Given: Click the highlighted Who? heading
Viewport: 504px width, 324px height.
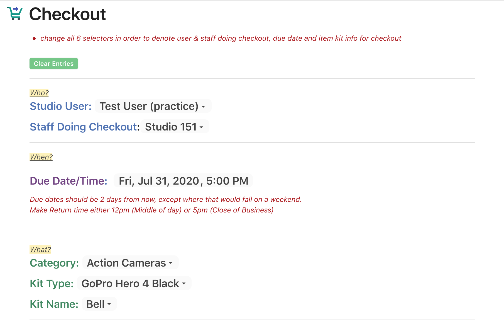Looking at the screenshot, I should pos(39,93).
